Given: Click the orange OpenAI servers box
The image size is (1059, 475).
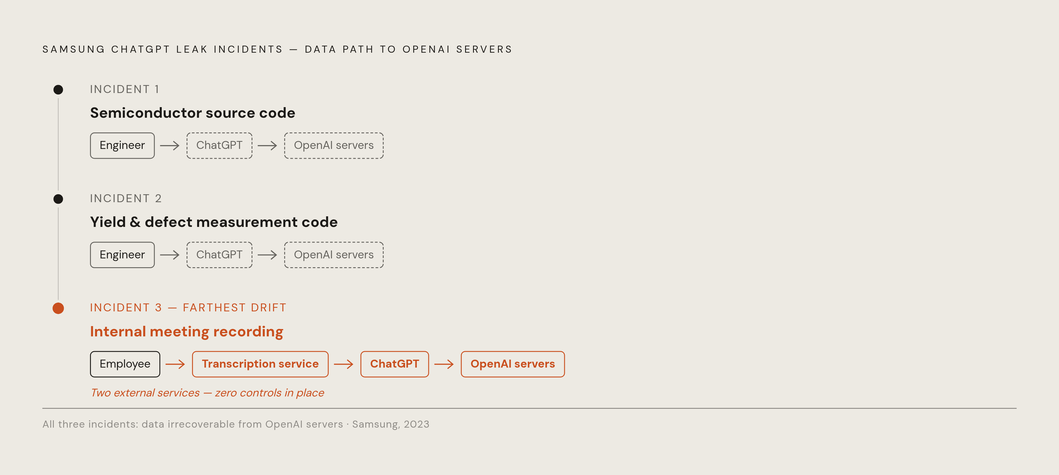Looking at the screenshot, I should 513,364.
